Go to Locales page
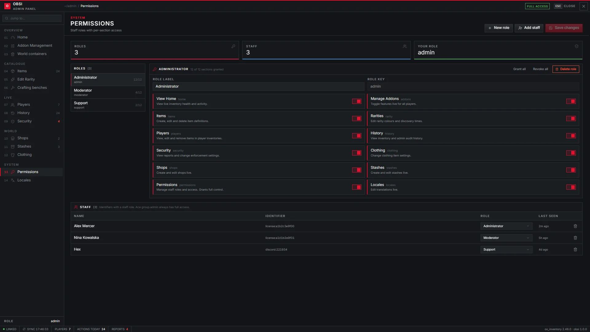 click(x=32, y=180)
